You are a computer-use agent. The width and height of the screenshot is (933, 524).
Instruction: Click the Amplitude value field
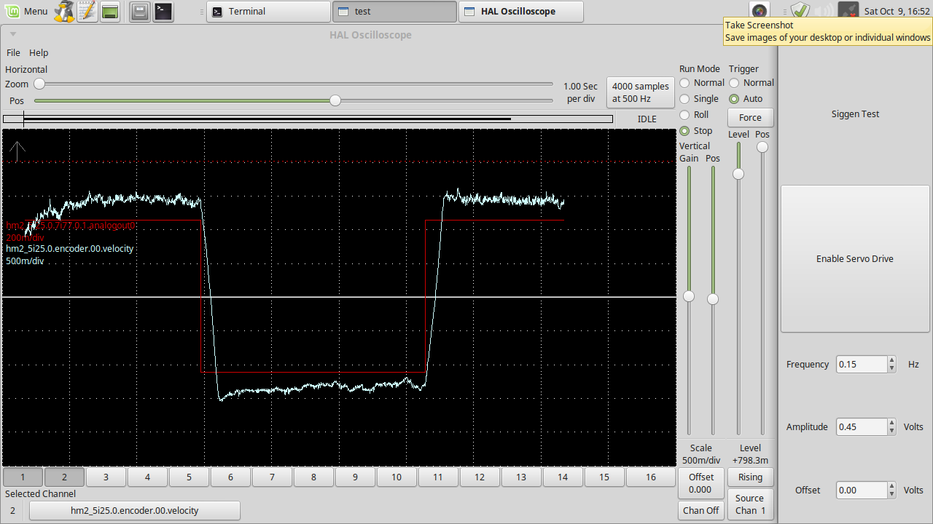[x=861, y=426]
